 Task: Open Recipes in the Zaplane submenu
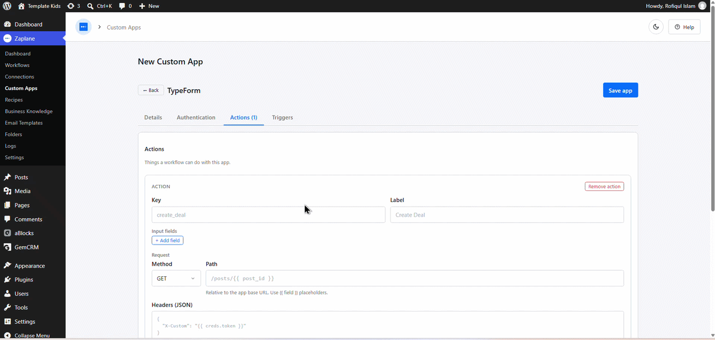pos(14,100)
